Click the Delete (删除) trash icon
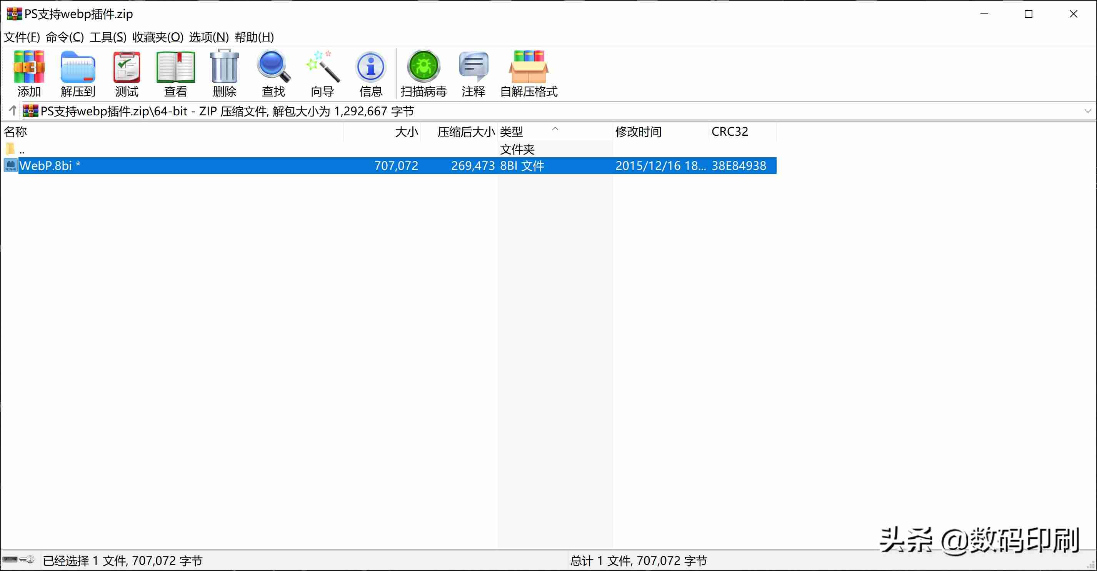1097x571 pixels. (x=224, y=73)
